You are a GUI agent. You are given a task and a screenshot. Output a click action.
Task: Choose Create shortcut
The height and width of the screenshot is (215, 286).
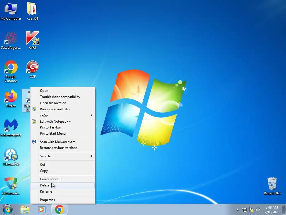pos(63,179)
